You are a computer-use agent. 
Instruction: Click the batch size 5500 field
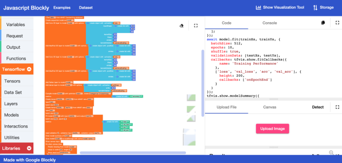[56, 105]
